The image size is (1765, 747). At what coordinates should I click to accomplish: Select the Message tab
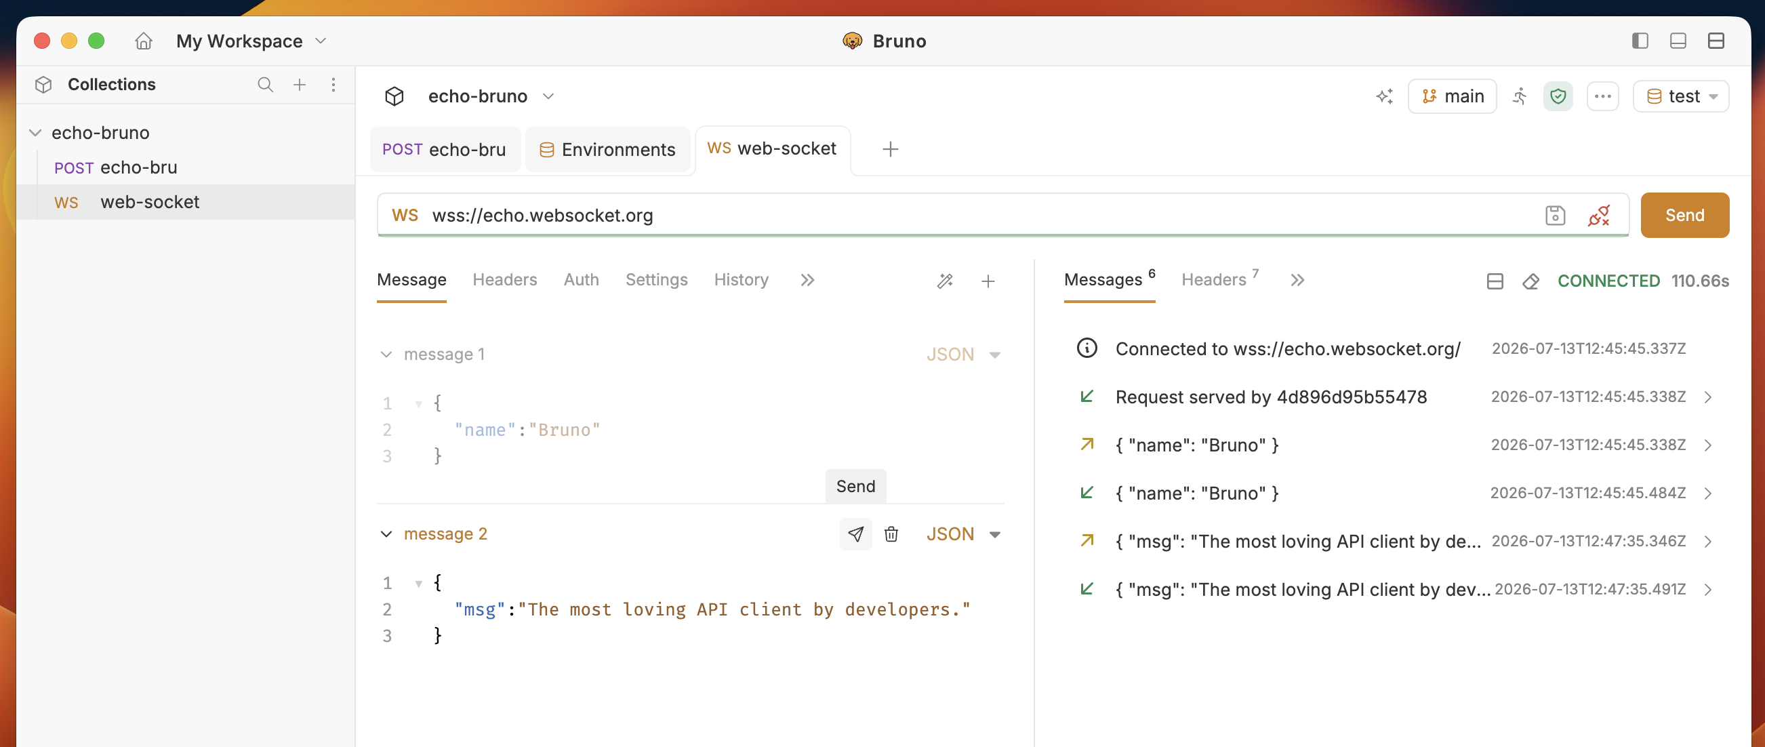[x=411, y=279]
